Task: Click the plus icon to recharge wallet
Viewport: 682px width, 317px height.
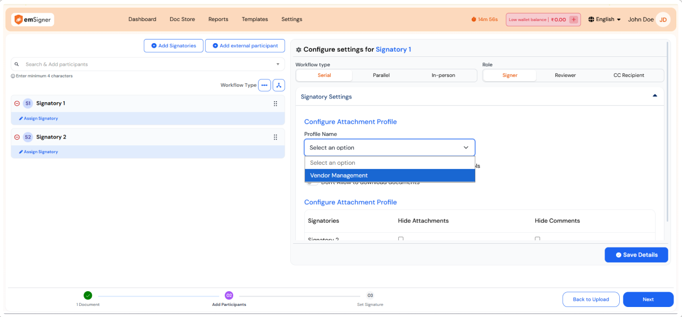Action: point(574,19)
